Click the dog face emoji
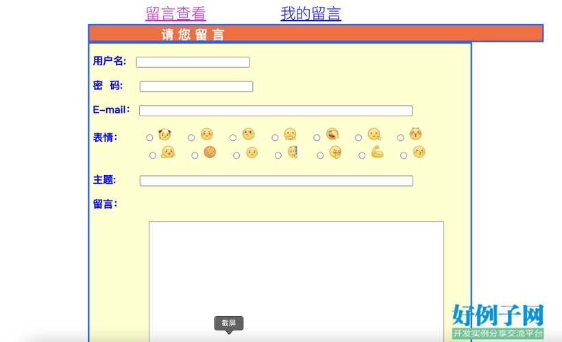This screenshot has width=562, height=342. (x=164, y=135)
